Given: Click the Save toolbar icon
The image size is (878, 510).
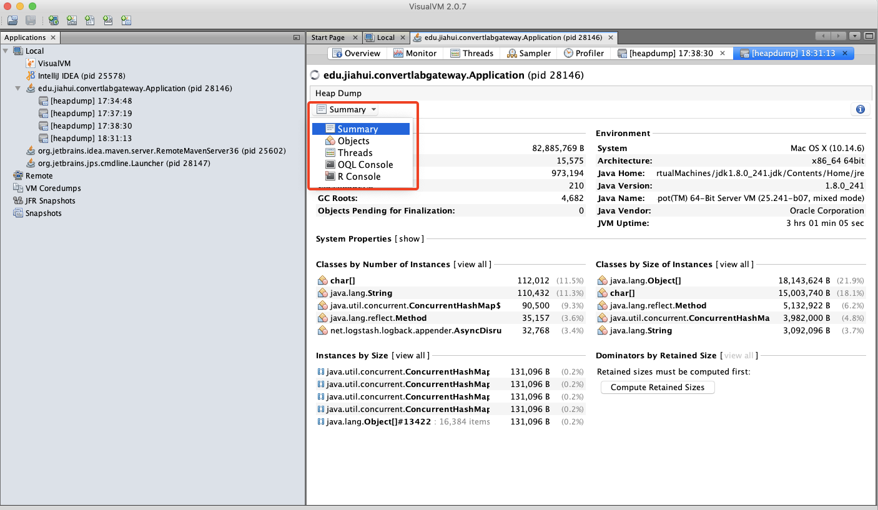Looking at the screenshot, I should [31, 21].
